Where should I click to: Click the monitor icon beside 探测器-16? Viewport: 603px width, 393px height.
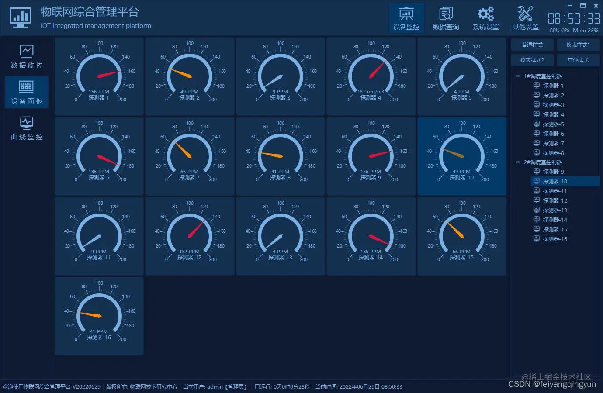click(537, 239)
